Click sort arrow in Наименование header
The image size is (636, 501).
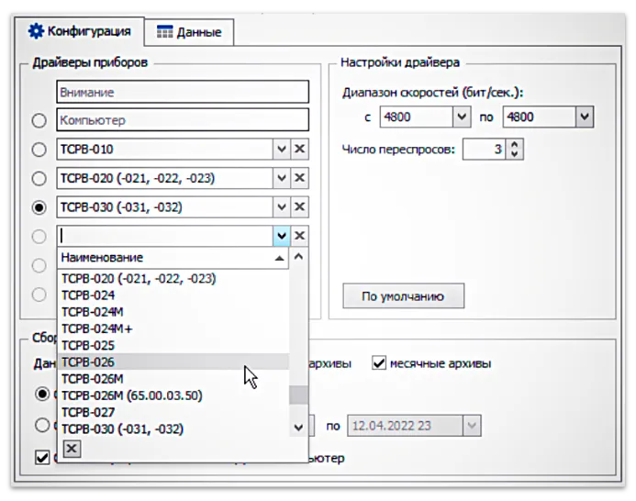279,259
